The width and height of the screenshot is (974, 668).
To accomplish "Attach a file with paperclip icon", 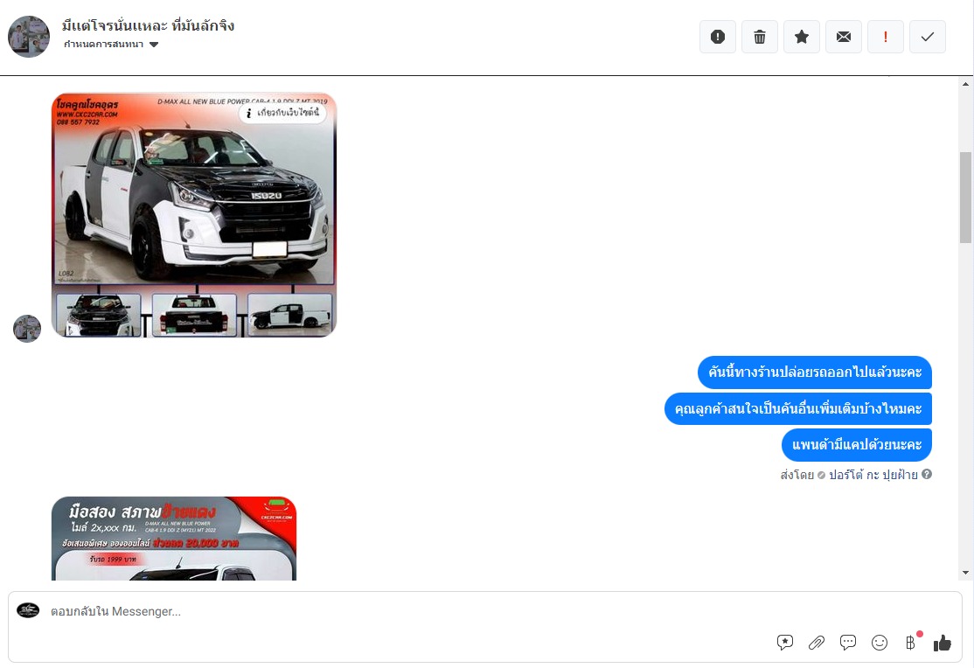I will pyautogui.click(x=817, y=643).
